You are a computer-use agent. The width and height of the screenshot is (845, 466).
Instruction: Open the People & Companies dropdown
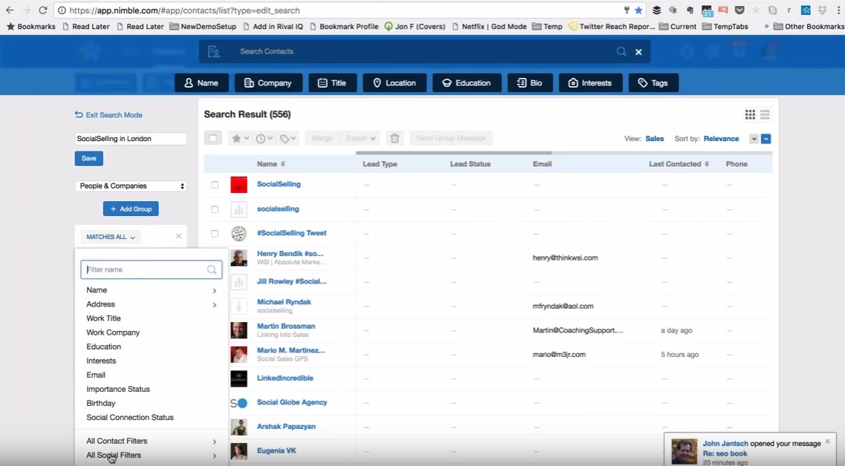[131, 186]
